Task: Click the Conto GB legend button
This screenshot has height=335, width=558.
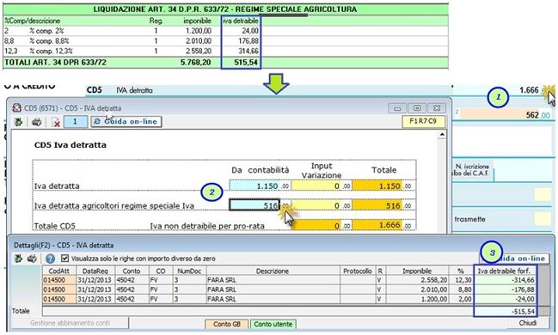Action: tap(227, 324)
